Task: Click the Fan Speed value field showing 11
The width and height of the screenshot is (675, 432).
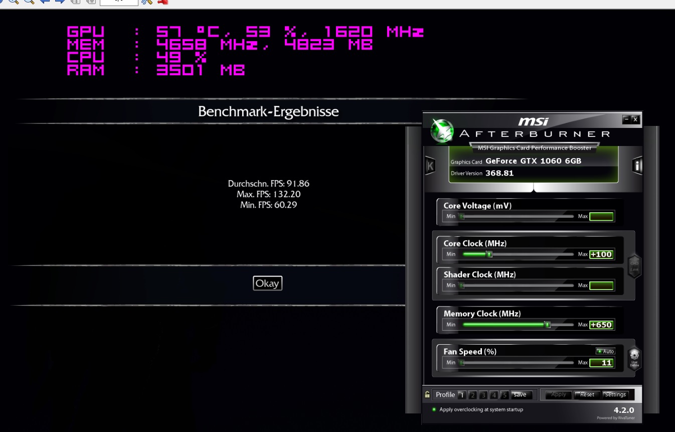Action: [601, 363]
